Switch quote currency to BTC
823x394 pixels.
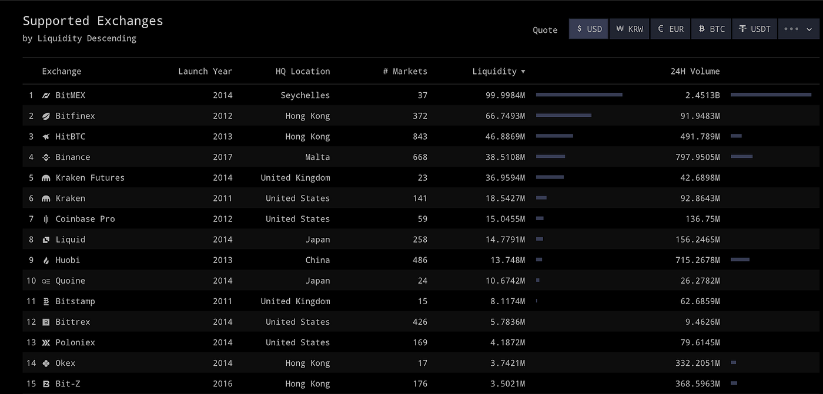711,29
